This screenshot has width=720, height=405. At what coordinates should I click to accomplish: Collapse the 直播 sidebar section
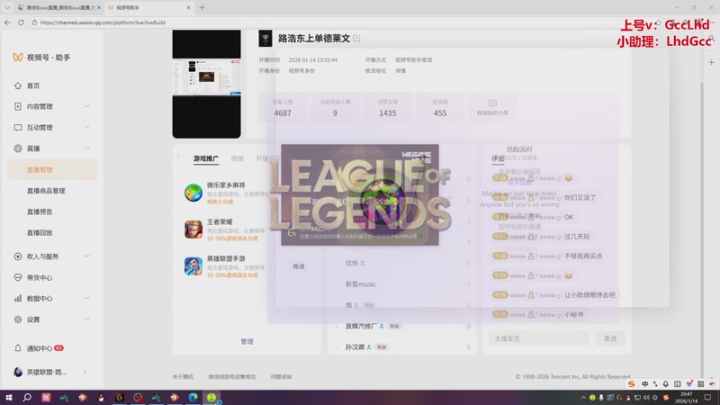pos(51,148)
